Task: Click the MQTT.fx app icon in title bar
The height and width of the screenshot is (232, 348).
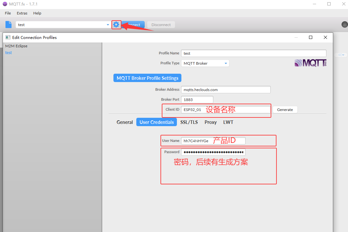Action: (5, 4)
